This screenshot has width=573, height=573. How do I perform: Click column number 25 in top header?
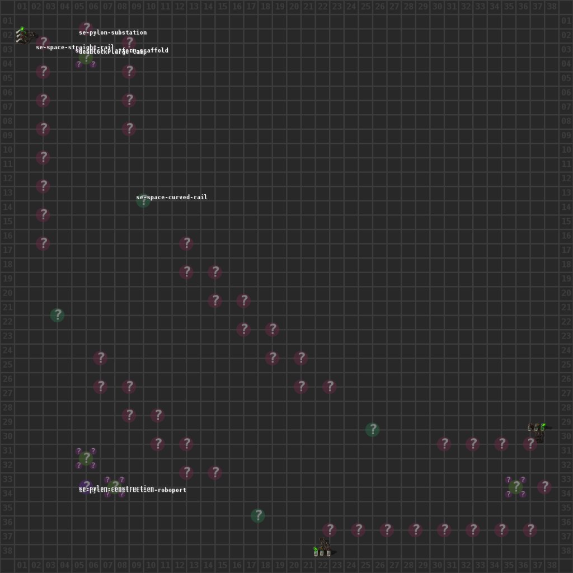pos(365,7)
